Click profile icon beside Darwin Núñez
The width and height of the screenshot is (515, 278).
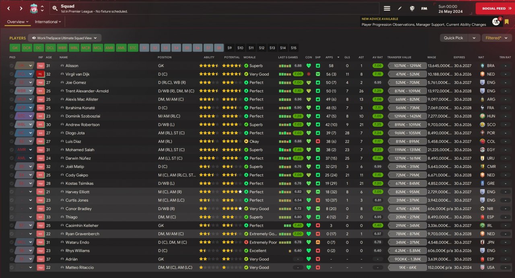coord(62,158)
